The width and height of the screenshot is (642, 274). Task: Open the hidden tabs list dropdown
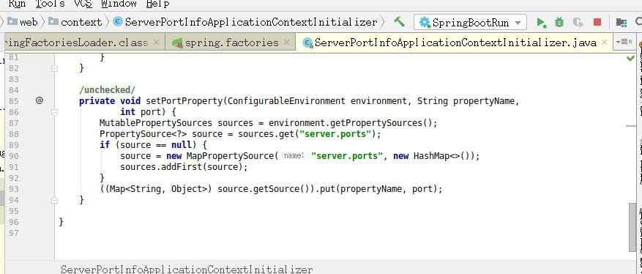click(x=624, y=42)
